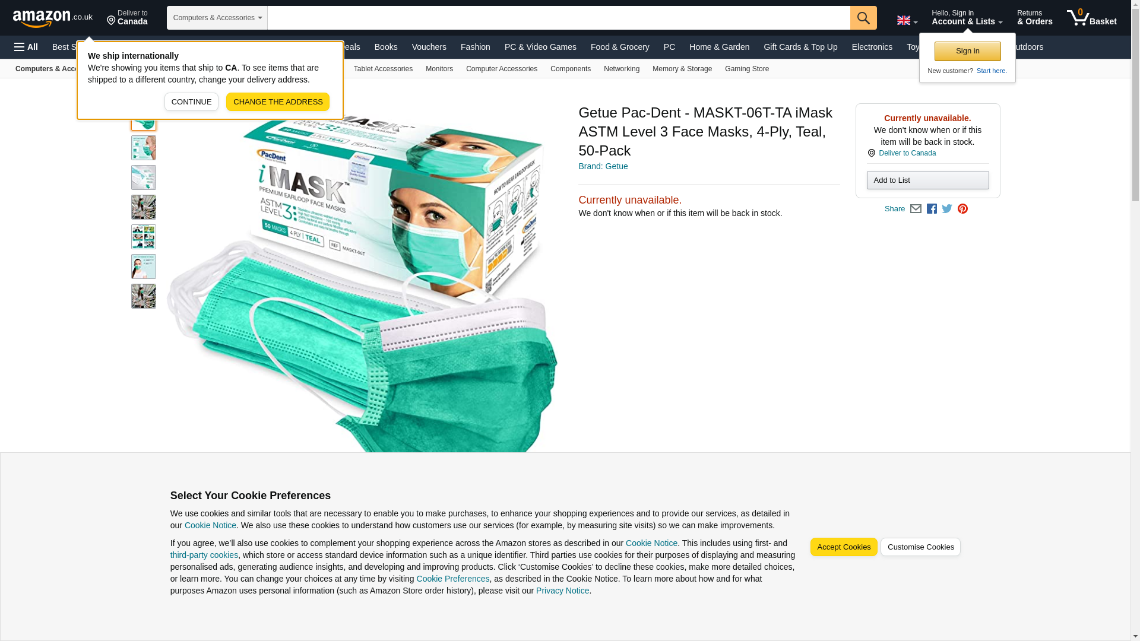Screen dimensions: 1140x641
Task: Open the Electronics navigation item
Action: 872,47
